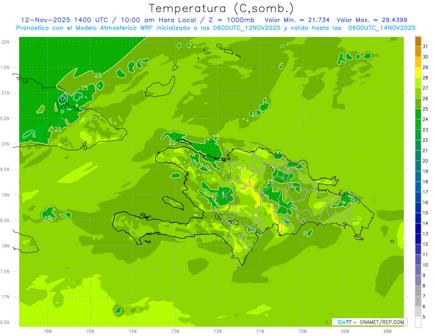Click the legend value "7"

coord(424,296)
